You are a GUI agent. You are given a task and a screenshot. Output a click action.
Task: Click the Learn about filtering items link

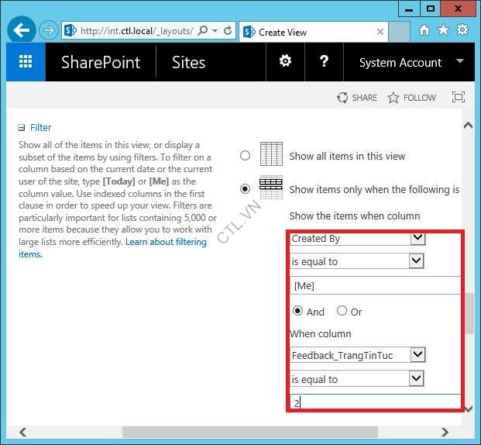coord(166,242)
